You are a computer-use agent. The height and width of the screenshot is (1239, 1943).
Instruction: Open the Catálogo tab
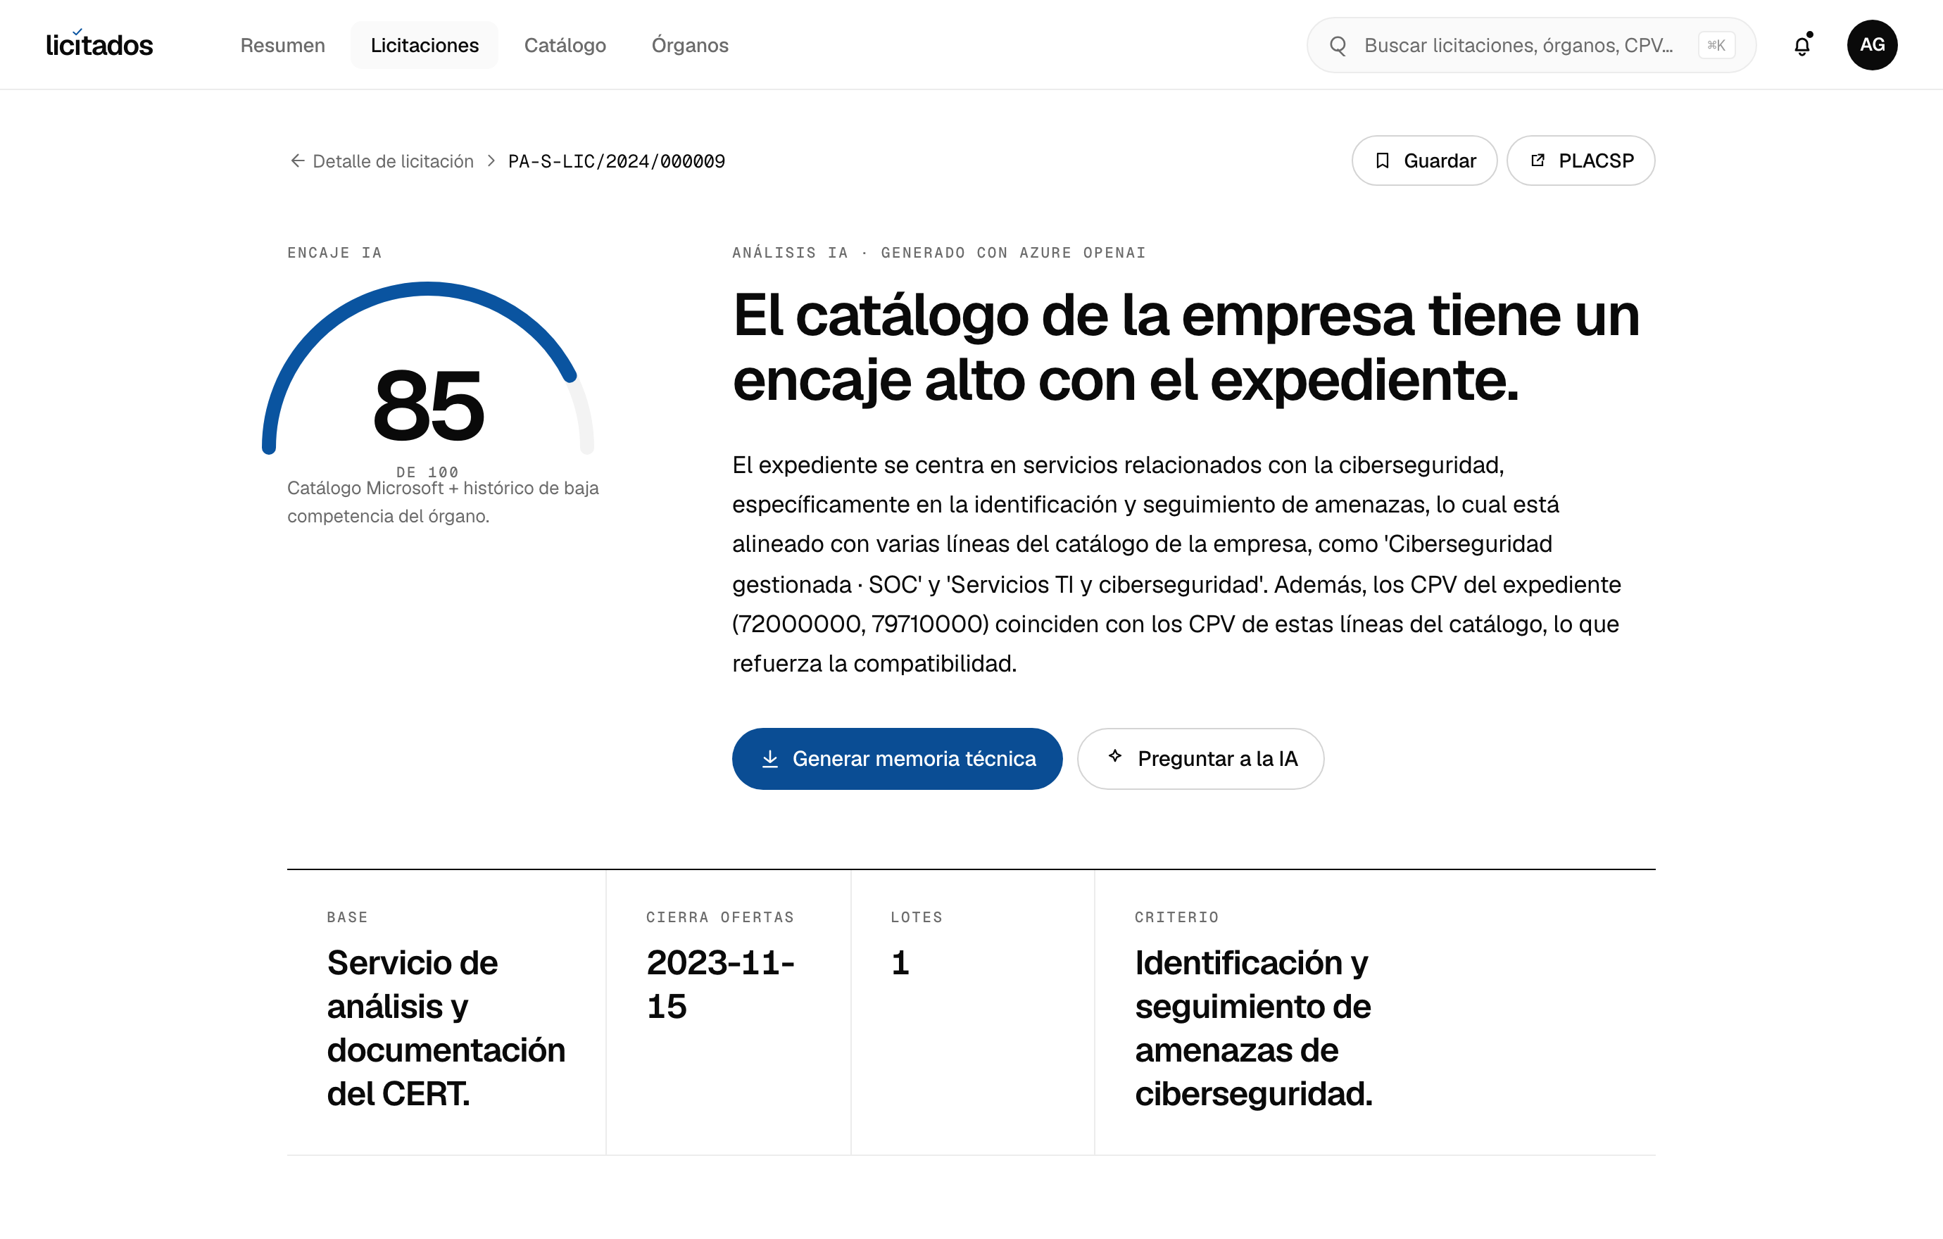[565, 45]
